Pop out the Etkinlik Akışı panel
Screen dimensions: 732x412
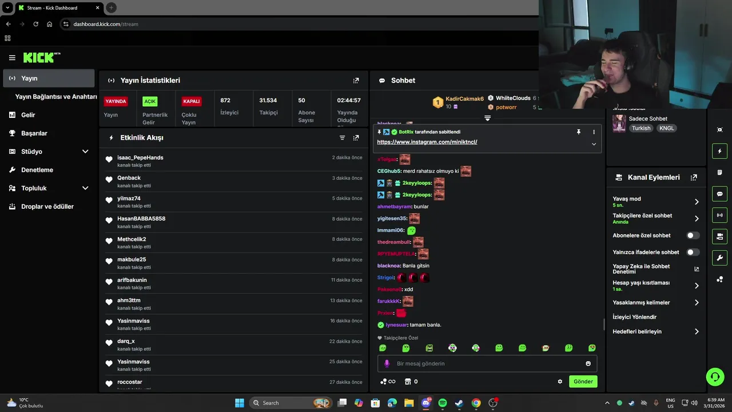(356, 138)
